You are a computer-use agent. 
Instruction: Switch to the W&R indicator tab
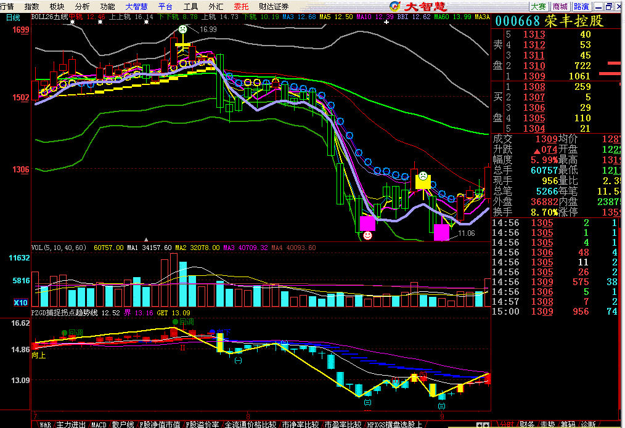point(45,424)
